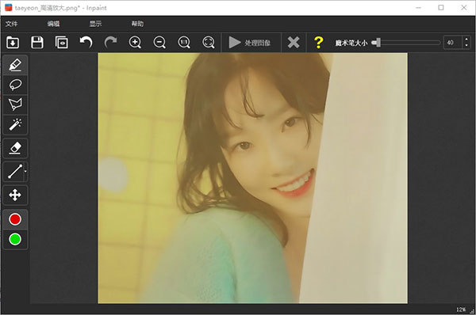Decrease the marker size with down arrow

point(466,46)
